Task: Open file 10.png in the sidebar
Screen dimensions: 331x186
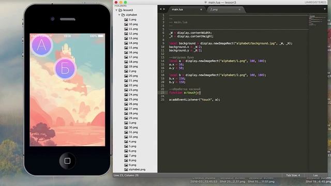Action: [x=133, y=24]
